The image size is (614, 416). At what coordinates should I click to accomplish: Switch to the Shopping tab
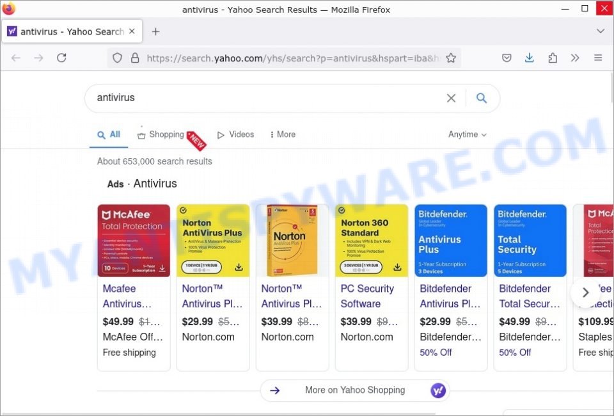pyautogui.click(x=161, y=134)
